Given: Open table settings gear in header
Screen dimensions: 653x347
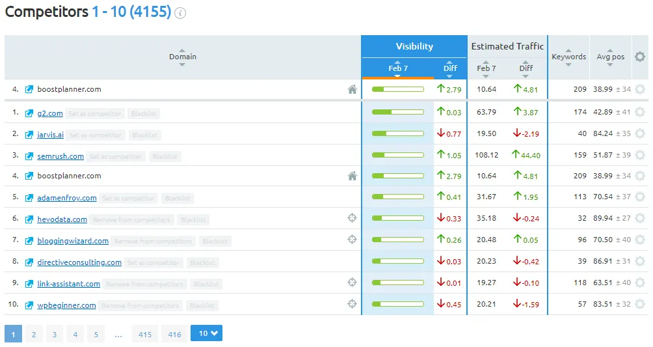Looking at the screenshot, I should pyautogui.click(x=640, y=57).
